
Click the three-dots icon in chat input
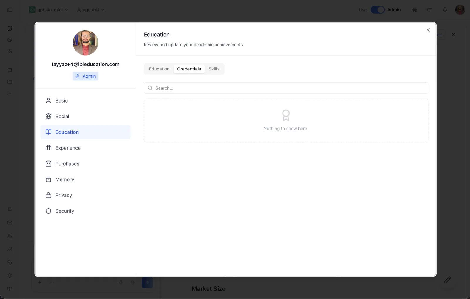[52, 283]
